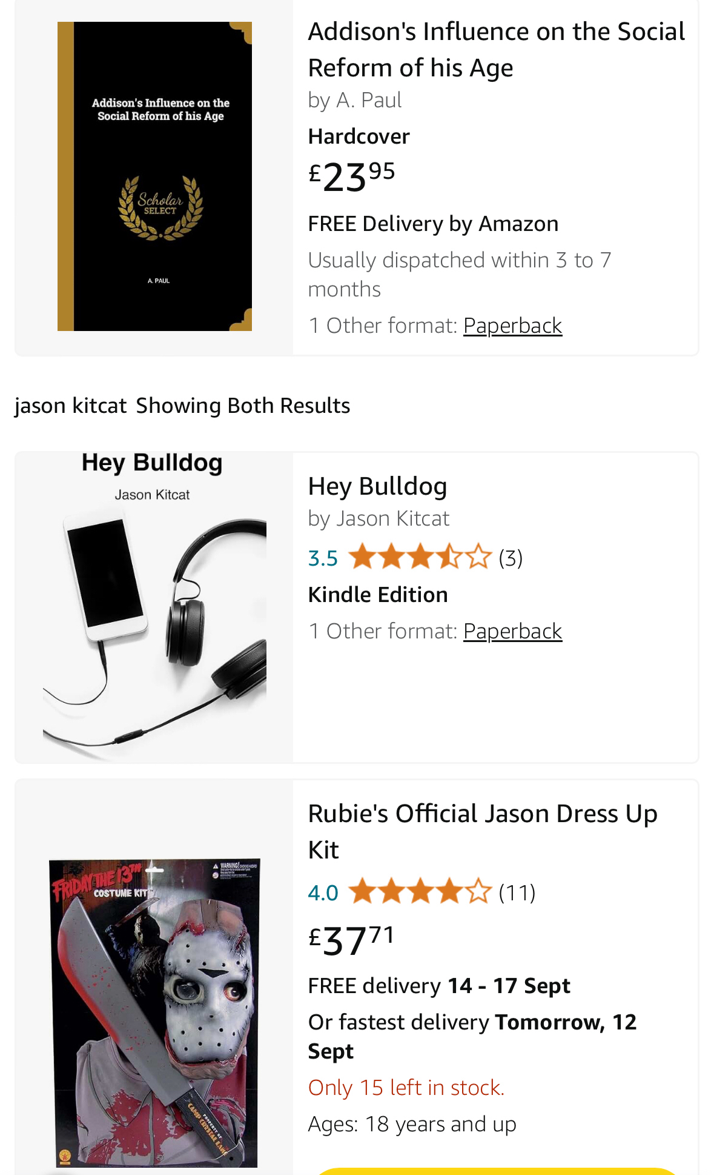Select Kindle Edition of Hey Bulldog

(x=378, y=595)
